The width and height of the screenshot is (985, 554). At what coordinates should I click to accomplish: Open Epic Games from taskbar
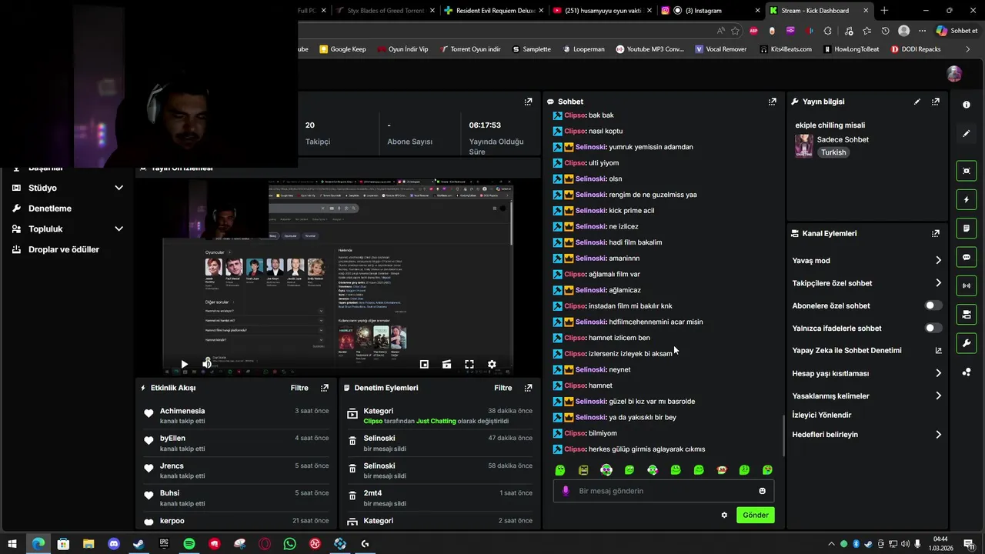coord(164,544)
